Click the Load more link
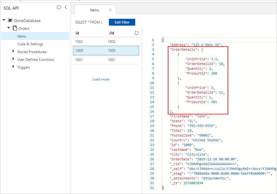Screen dimensions: 277x194 coord(101,79)
